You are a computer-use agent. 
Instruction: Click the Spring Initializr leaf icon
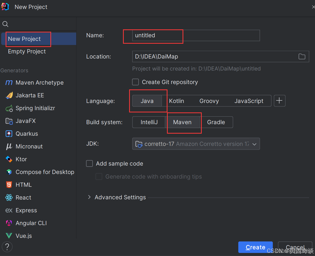[x=9, y=108]
